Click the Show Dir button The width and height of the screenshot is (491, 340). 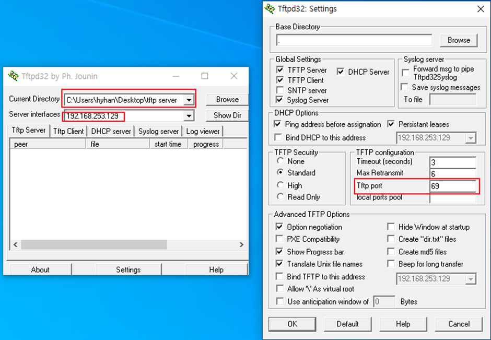tap(227, 115)
